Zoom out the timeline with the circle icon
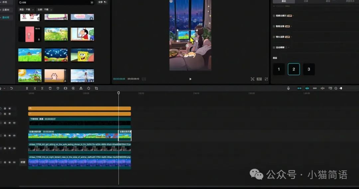Viewport: 359px width, 189px height. coord(336,88)
